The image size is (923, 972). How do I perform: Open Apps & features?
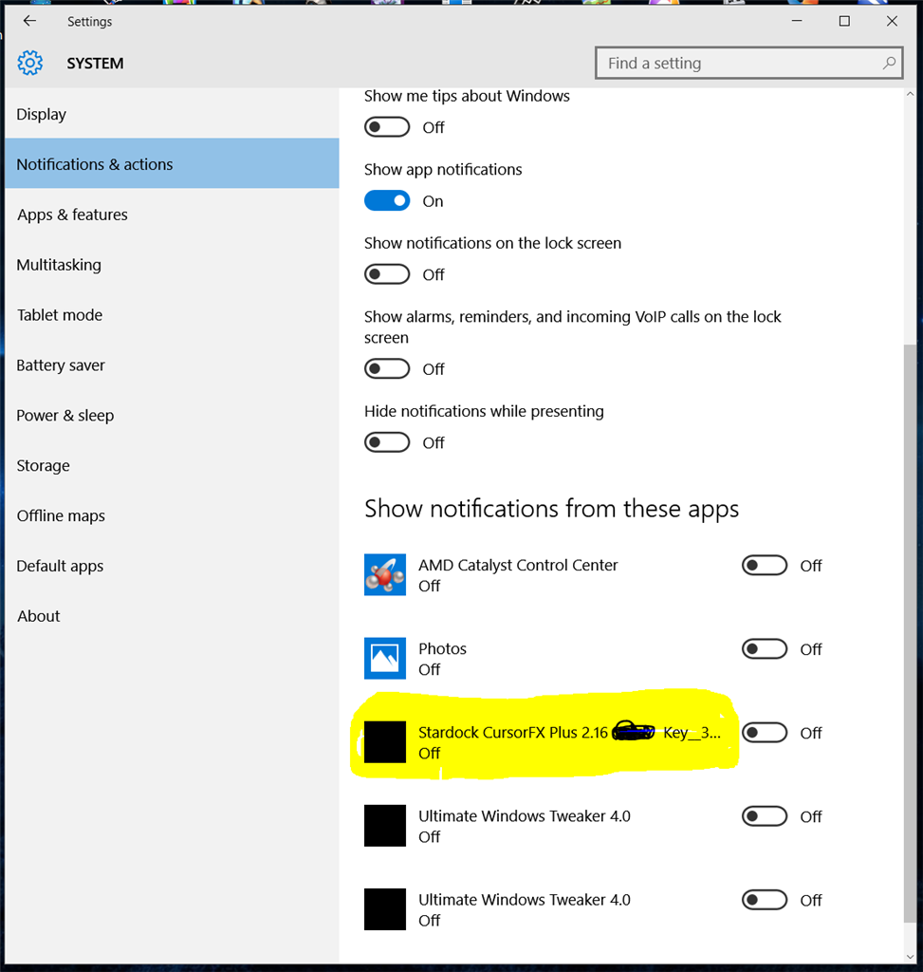173,215
